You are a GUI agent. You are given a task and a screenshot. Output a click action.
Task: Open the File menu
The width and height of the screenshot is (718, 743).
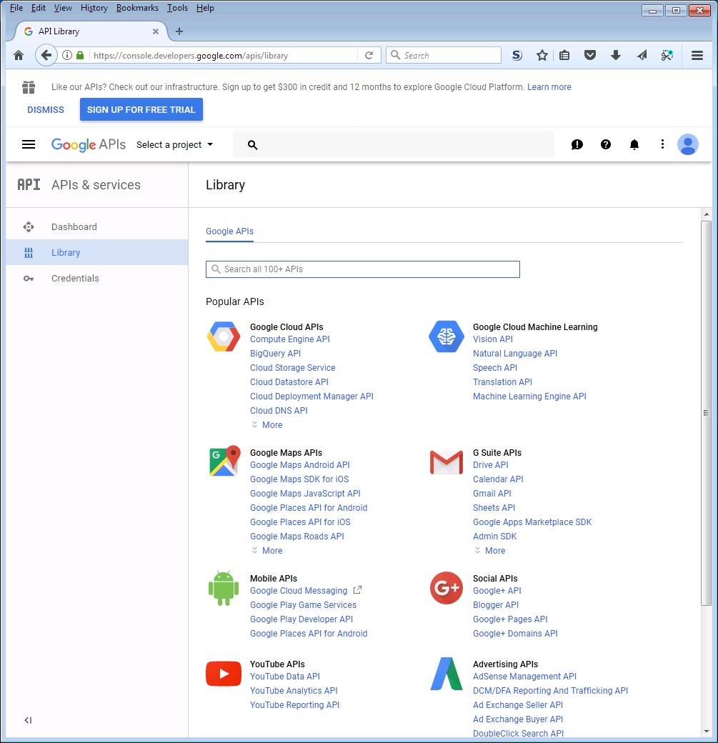pos(16,8)
